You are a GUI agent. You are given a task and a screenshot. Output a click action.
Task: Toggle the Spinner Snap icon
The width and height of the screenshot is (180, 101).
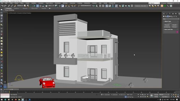tap(75, 6)
